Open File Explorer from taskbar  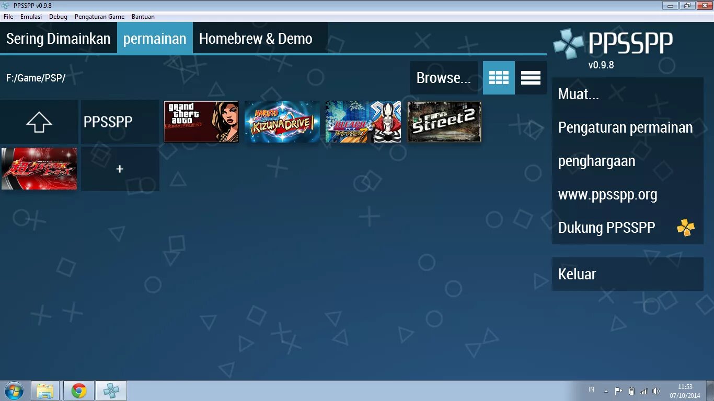(x=45, y=391)
